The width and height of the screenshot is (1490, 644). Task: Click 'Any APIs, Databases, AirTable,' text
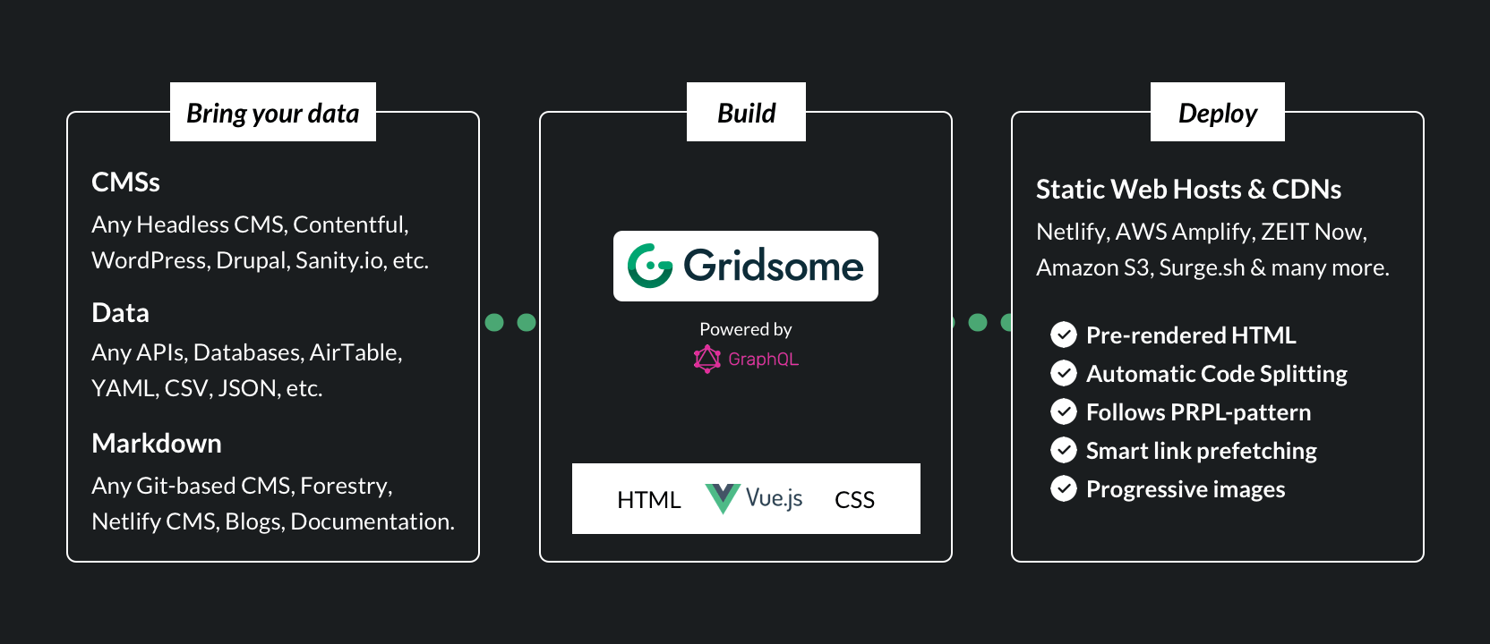[247, 352]
